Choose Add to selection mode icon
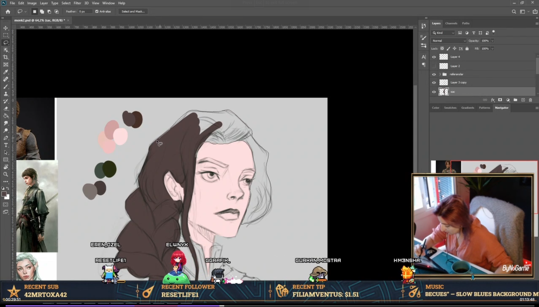Image resolution: width=539 pixels, height=307 pixels. pos(42,12)
